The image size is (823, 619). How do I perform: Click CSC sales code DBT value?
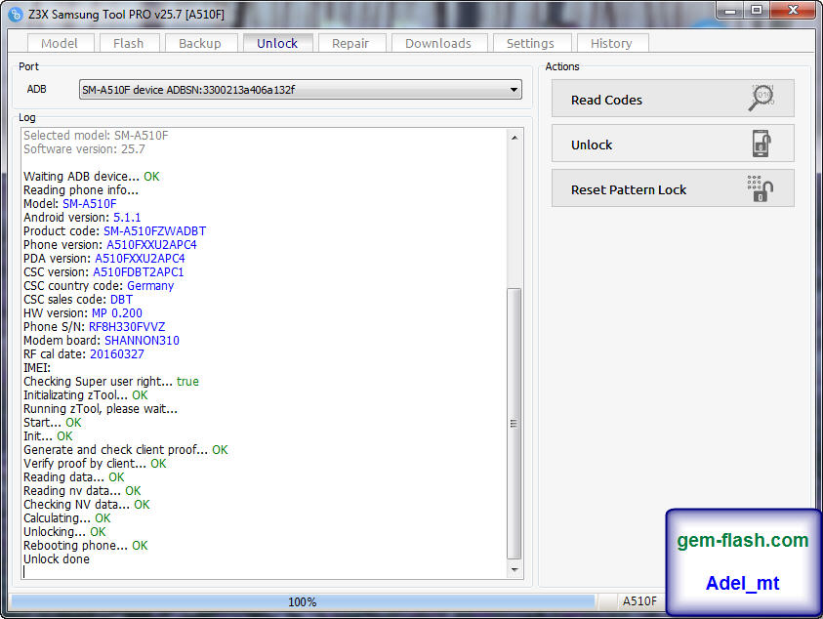coord(121,300)
